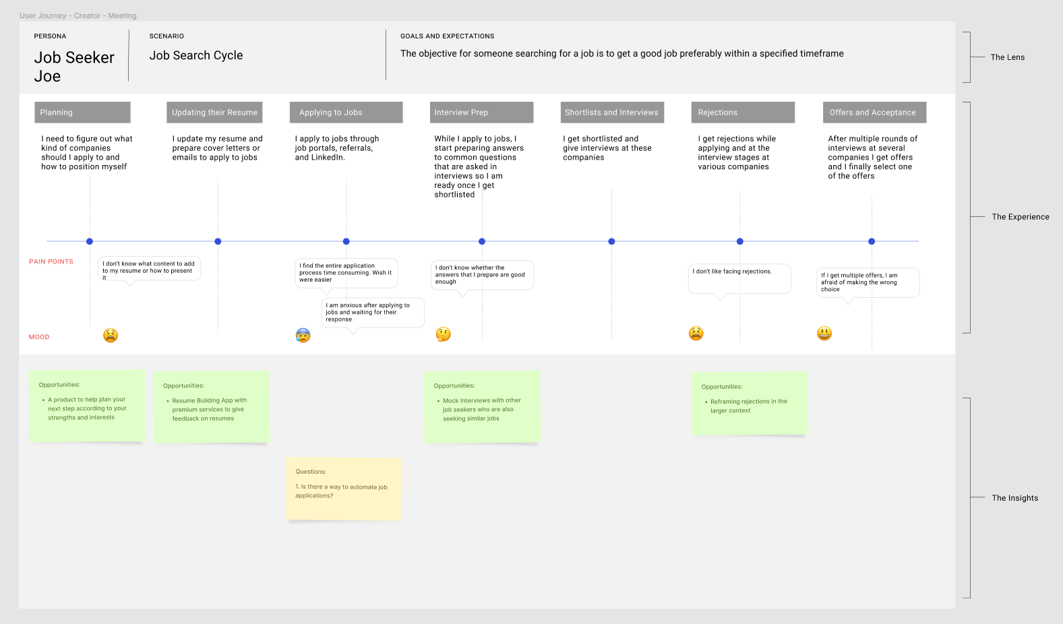
Task: Select the Reframing rejections opportunity note
Action: (x=750, y=403)
